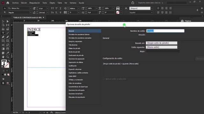Toggle Subscript button
The width and height of the screenshot is (204, 114).
point(56,13)
